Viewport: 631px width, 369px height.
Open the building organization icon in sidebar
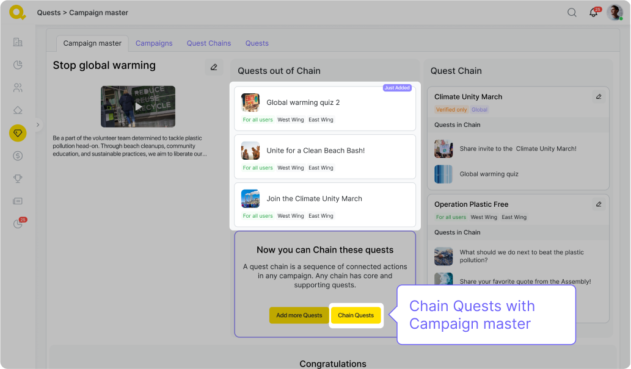[x=18, y=42]
